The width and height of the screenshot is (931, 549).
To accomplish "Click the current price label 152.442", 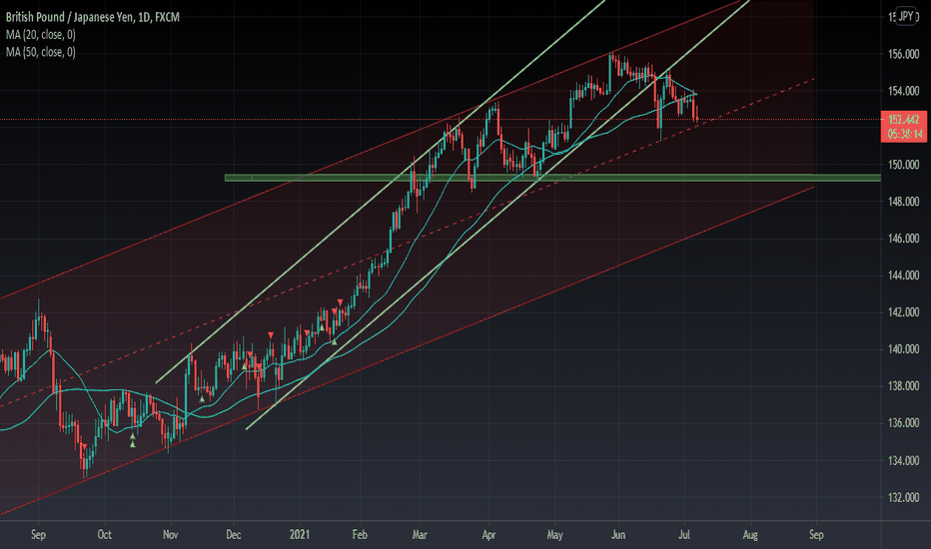I will (x=904, y=120).
